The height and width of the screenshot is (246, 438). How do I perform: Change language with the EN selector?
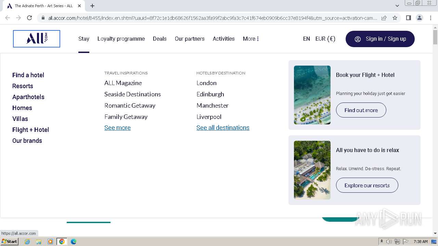(x=307, y=39)
